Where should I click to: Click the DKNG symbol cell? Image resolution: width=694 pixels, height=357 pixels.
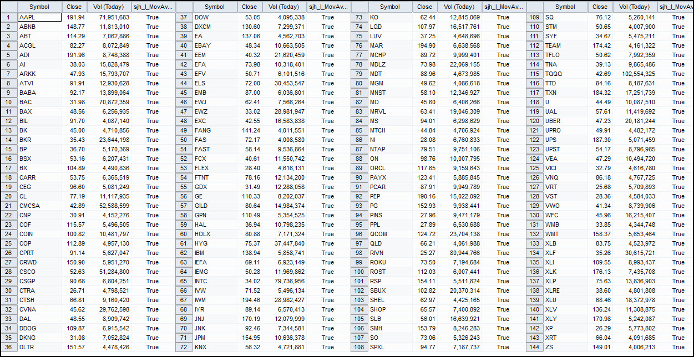point(39,338)
